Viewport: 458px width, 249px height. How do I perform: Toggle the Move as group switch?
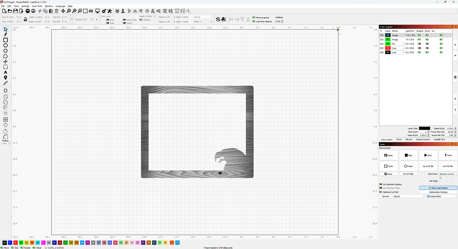[254, 17]
